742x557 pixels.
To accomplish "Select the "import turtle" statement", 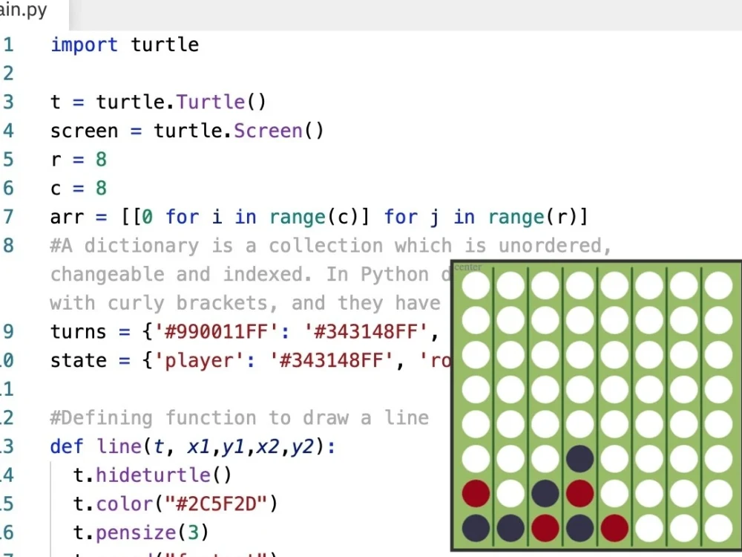I will pyautogui.click(x=124, y=45).
